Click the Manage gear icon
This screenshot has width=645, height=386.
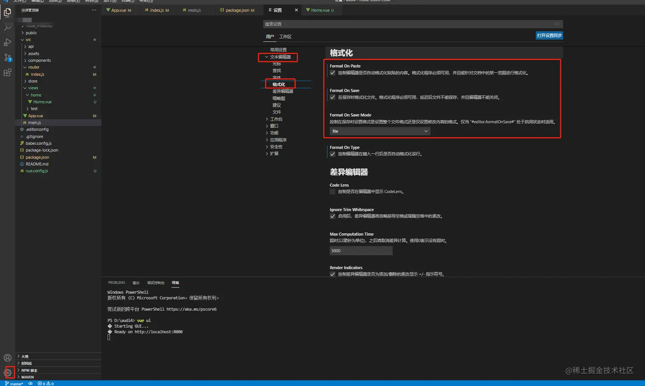pos(8,372)
